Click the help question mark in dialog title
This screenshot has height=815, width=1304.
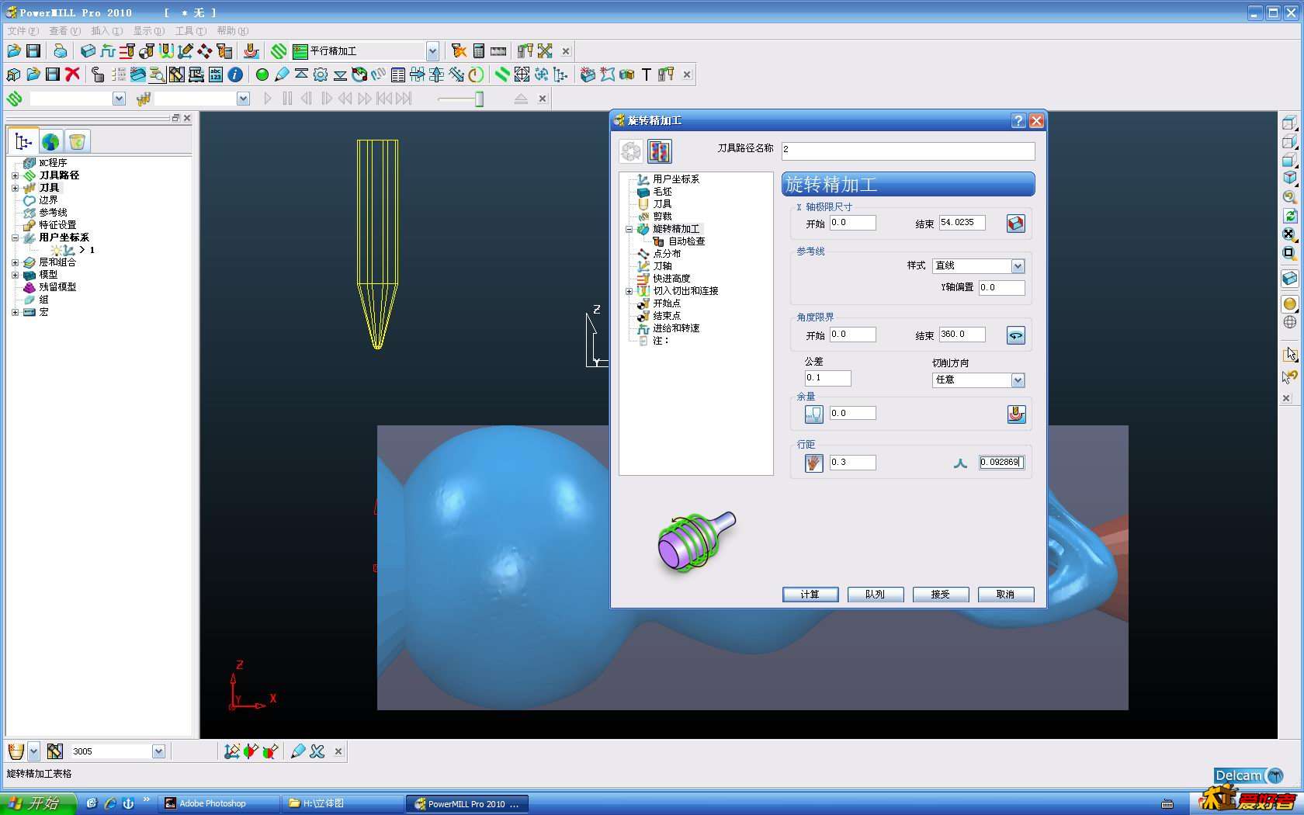point(1019,121)
